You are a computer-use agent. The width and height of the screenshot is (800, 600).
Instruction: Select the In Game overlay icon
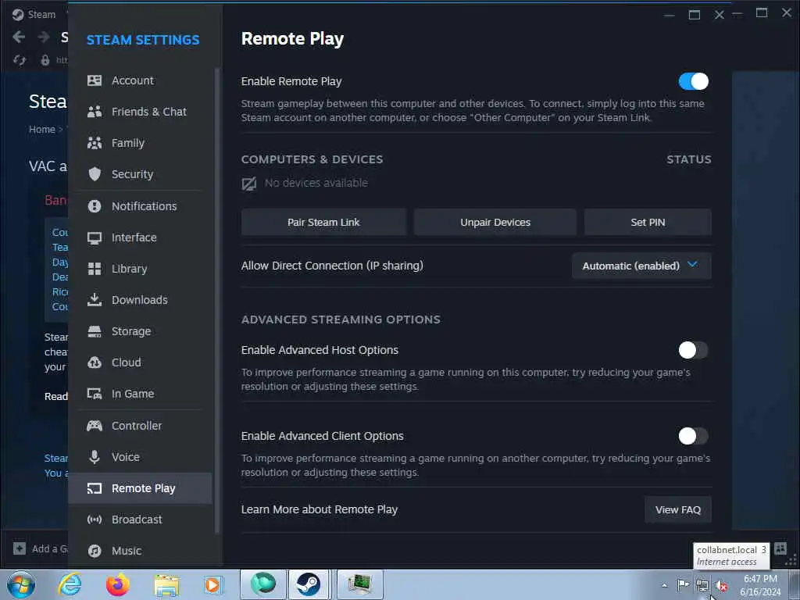[95, 394]
